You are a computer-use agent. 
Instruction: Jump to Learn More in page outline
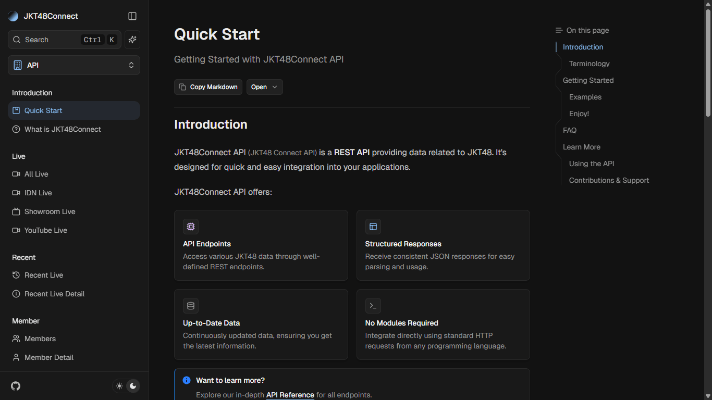582,147
